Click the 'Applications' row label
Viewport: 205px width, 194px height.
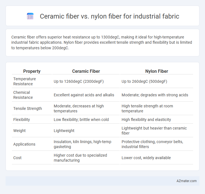[x=24, y=144]
